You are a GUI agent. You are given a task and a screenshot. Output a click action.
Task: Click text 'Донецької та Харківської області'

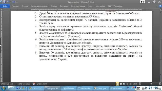71,43
